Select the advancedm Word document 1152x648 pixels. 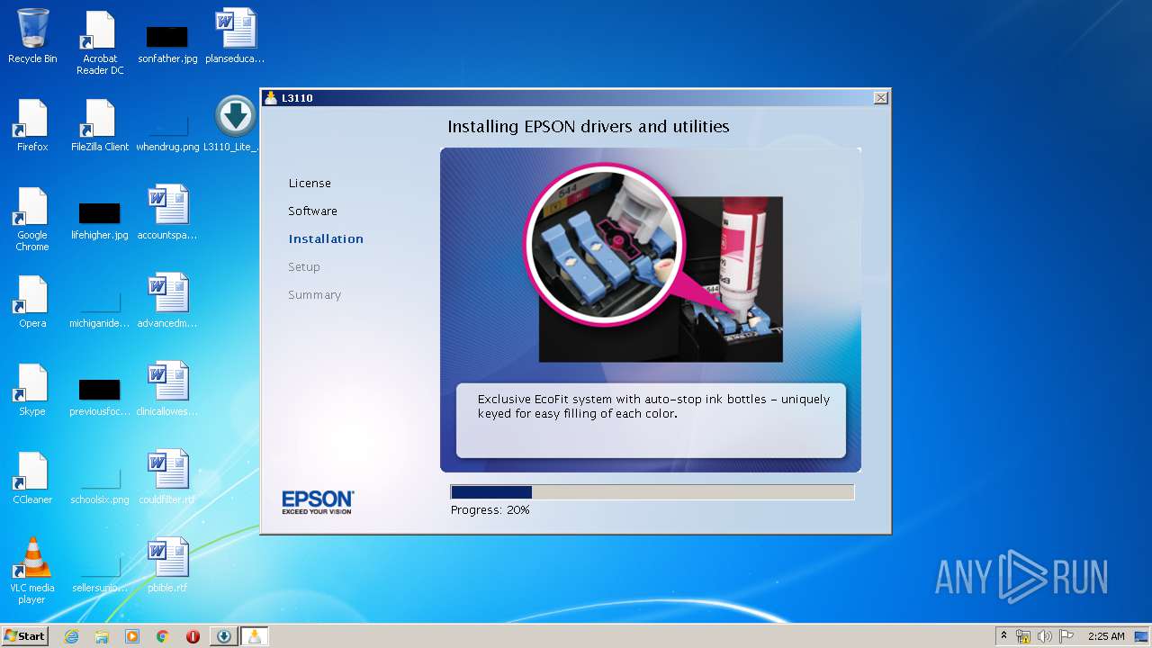167,301
